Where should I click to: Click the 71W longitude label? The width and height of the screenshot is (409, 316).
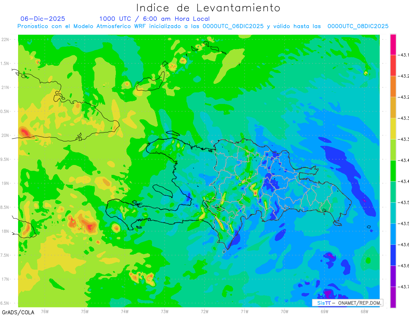[x=244, y=311]
